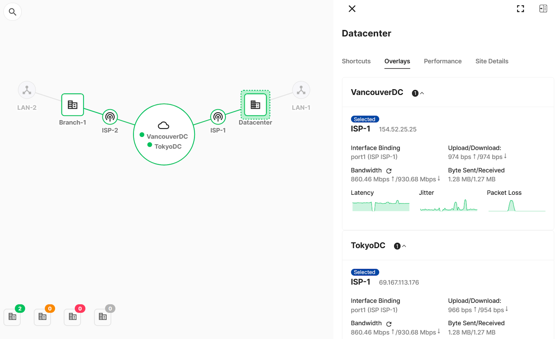Select the Branch-1 site icon
This screenshot has height=339, width=558.
[72, 105]
